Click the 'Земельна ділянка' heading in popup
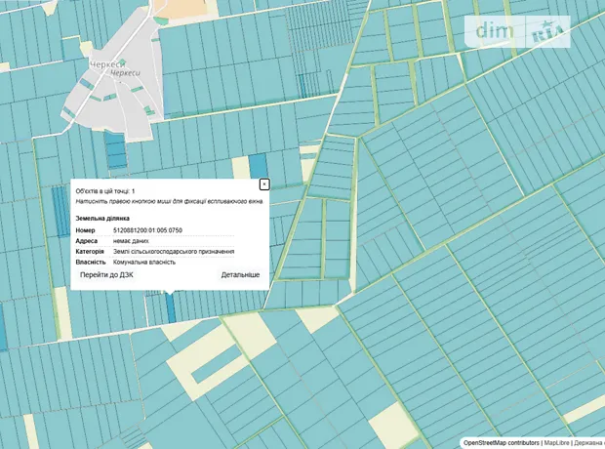The image size is (605, 449). [102, 218]
